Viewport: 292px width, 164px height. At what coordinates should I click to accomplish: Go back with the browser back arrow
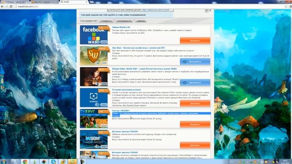pos(2,6)
